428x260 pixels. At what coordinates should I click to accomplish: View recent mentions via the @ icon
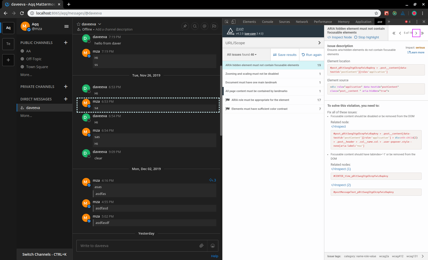205,26
